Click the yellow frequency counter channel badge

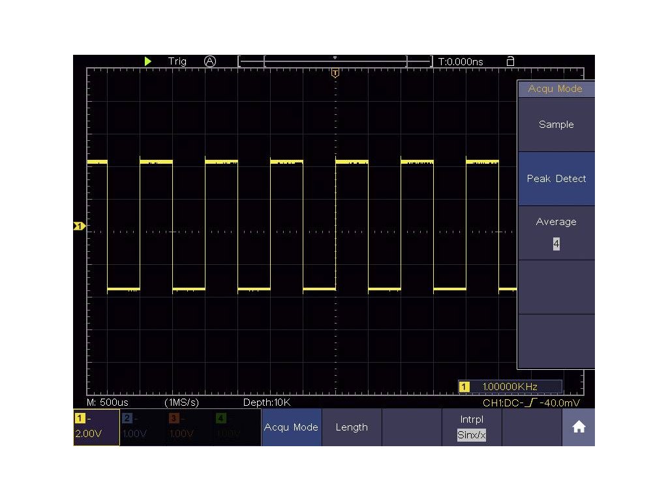point(464,387)
